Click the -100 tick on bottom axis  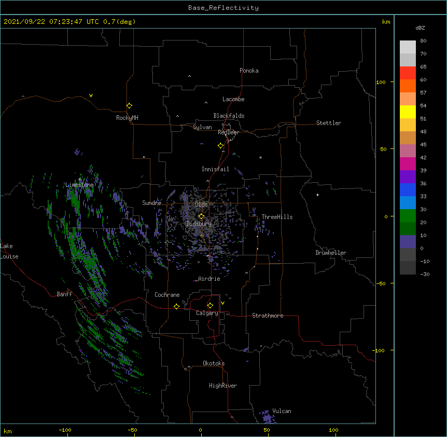[x=65, y=430]
